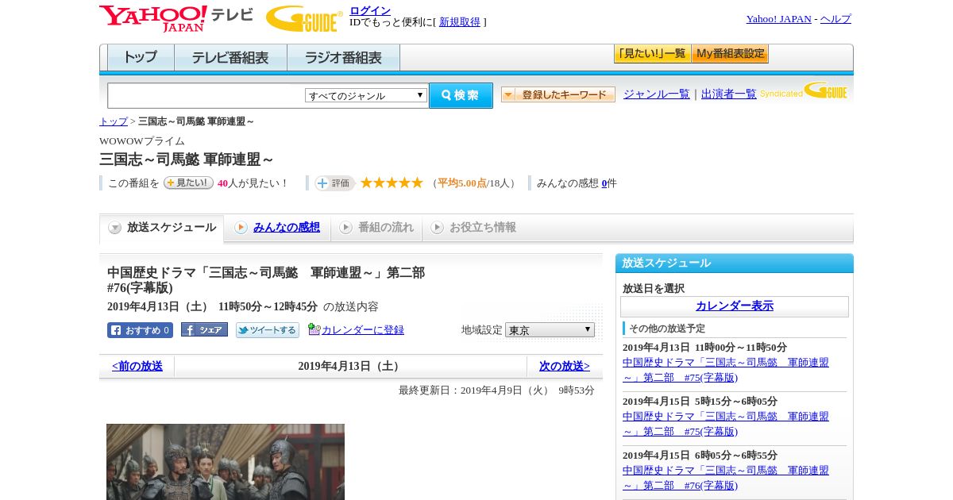
Task: Select the お役立ち情報 tab
Action: pos(483,227)
